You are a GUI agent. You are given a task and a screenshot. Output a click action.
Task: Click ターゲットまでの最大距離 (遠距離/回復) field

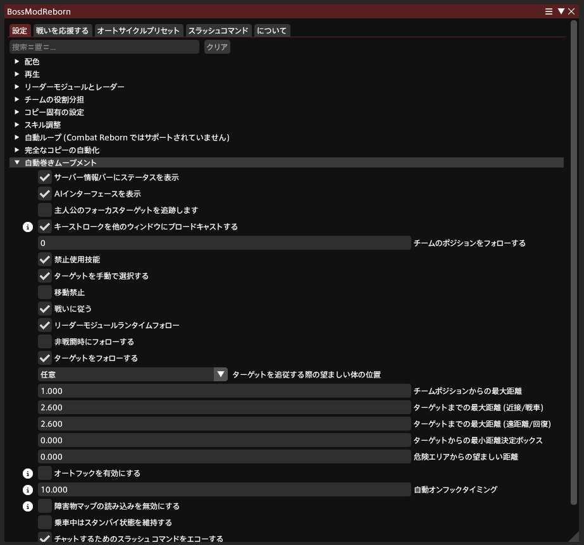point(225,424)
